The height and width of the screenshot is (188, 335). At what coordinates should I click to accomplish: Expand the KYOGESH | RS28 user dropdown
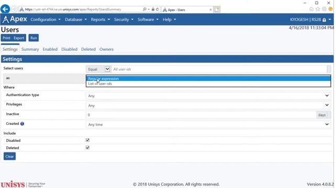click(x=310, y=19)
